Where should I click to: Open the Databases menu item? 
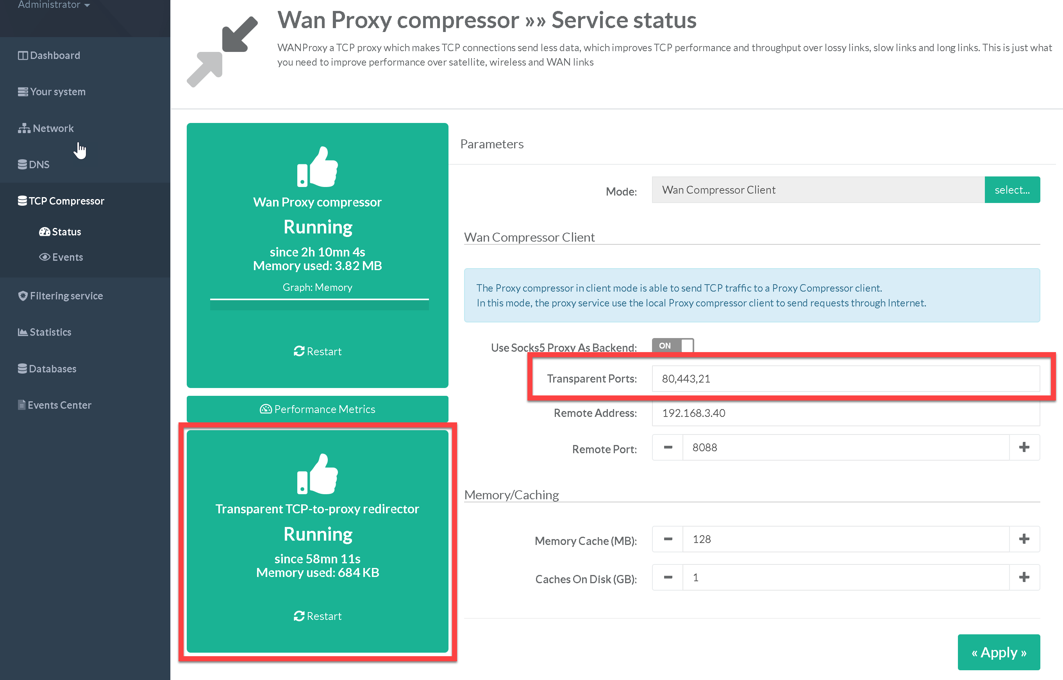pos(52,369)
